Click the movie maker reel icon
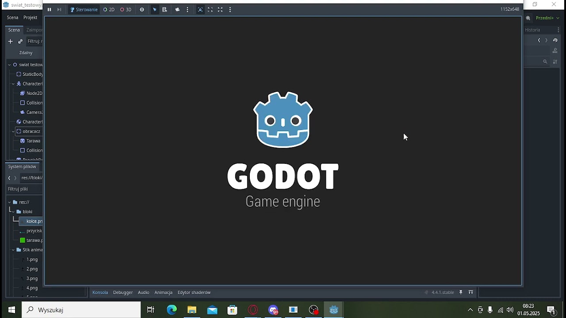Screen dimensions: 566x318 pyautogui.click(x=528, y=18)
